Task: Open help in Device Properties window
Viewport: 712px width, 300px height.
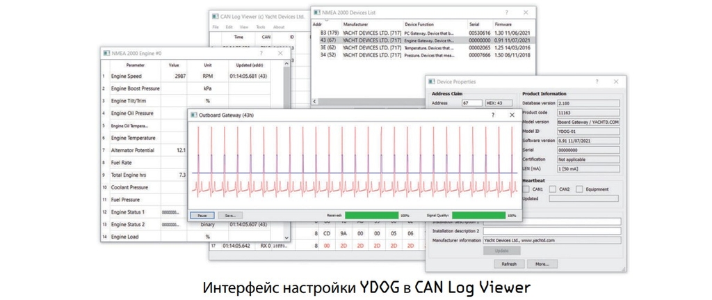Action: tap(597, 82)
